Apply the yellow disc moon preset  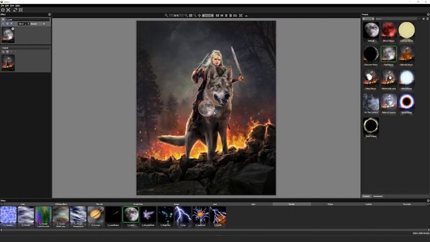(x=406, y=32)
